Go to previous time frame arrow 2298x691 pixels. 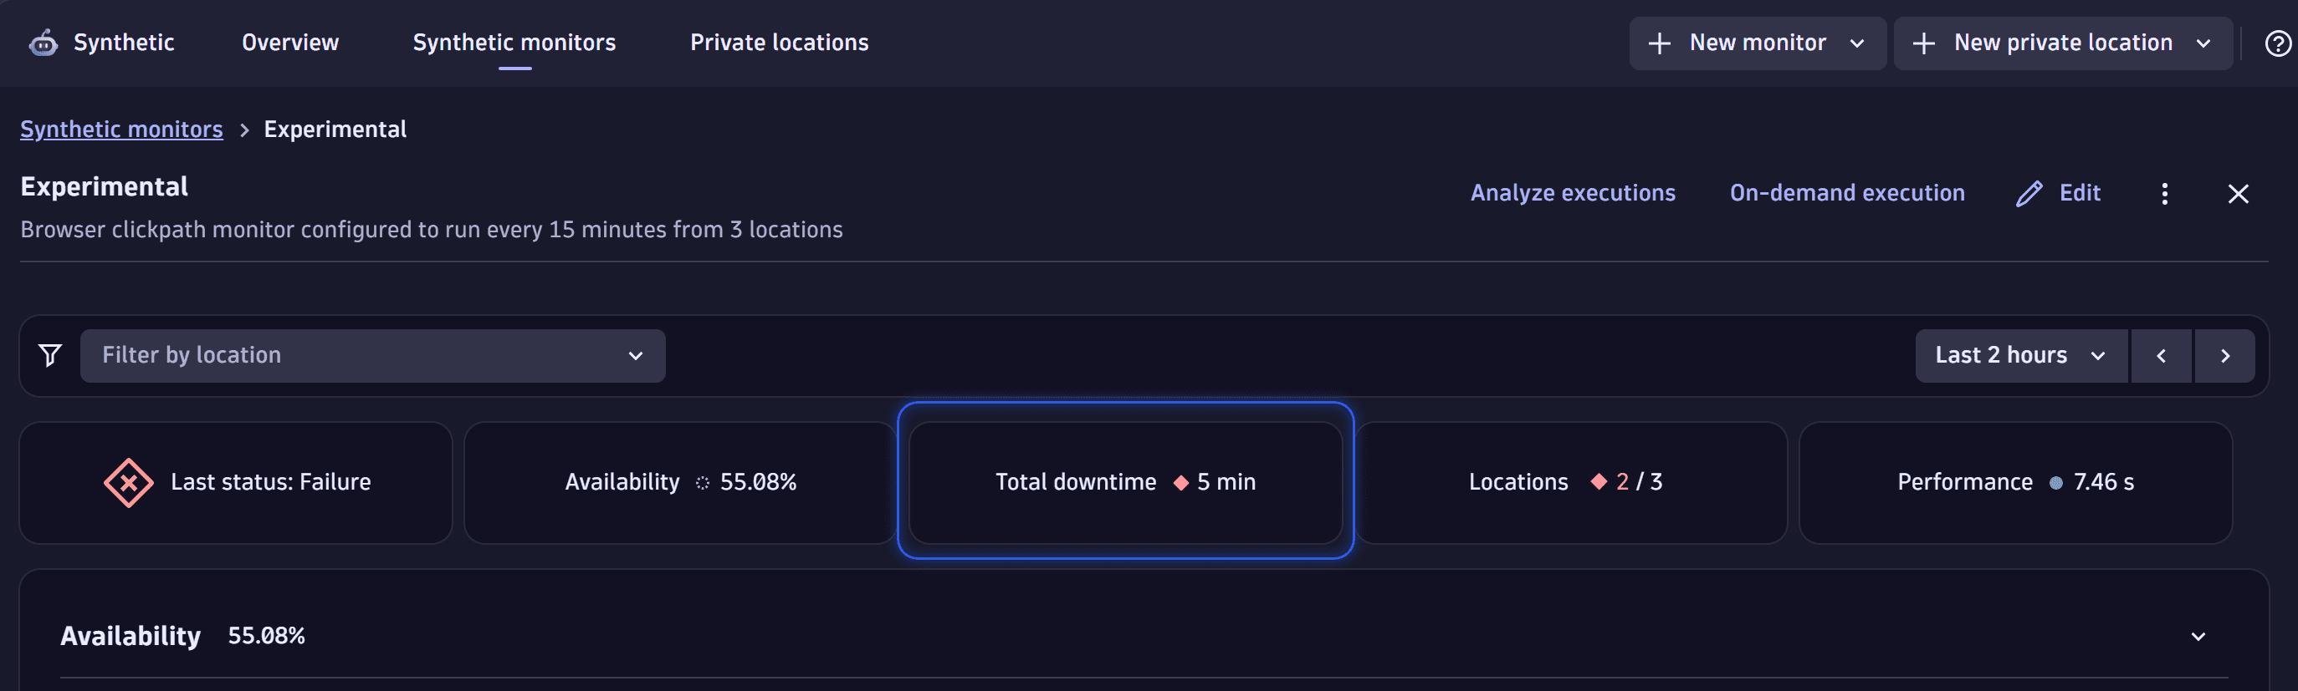point(2161,355)
